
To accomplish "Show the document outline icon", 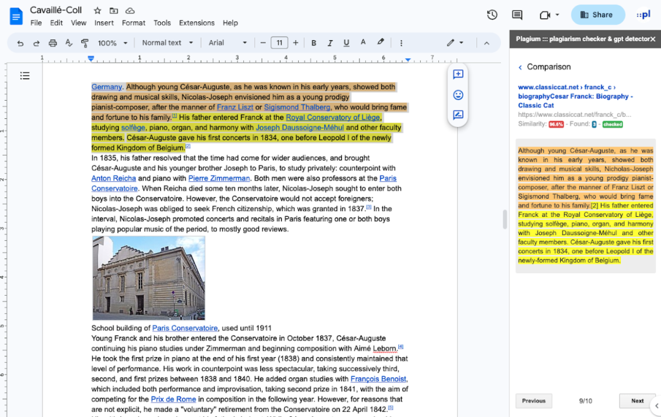I will [x=25, y=75].
